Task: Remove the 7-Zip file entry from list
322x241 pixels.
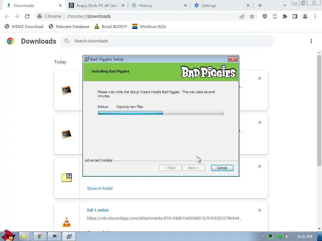Action: pos(259,166)
